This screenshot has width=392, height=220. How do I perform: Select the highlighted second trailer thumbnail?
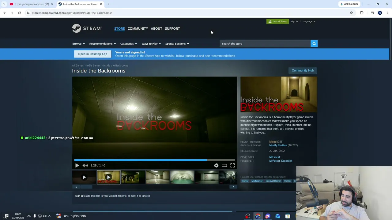[108, 177]
